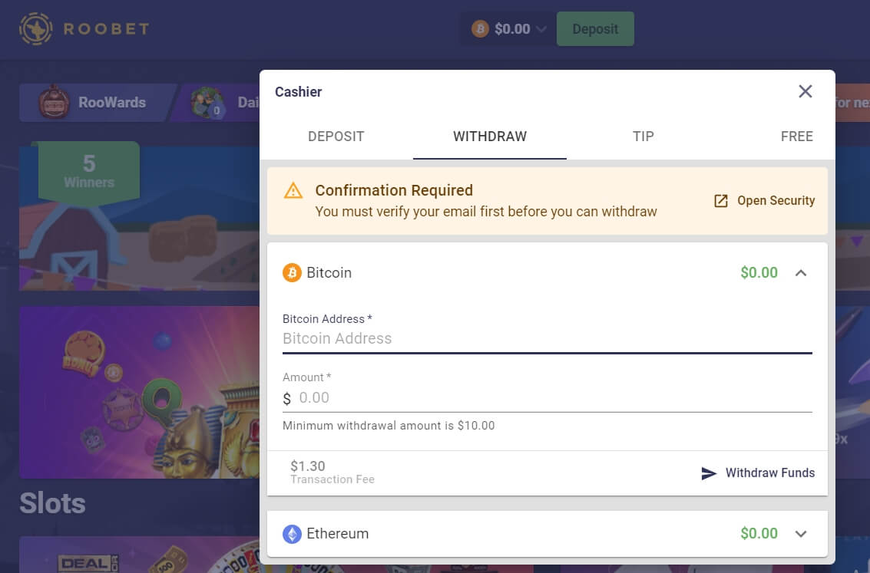
Task: Click the Withdraw Funds button
Action: 769,473
